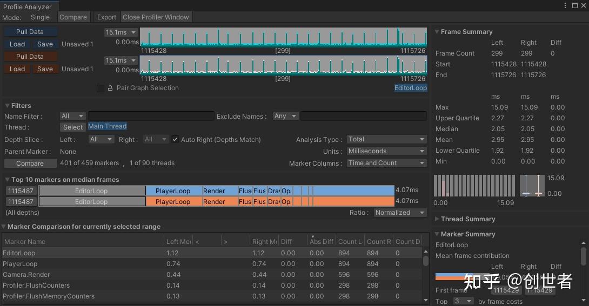Click the scroll-down arrow in marker table
This screenshot has height=306, width=589.
425,301
